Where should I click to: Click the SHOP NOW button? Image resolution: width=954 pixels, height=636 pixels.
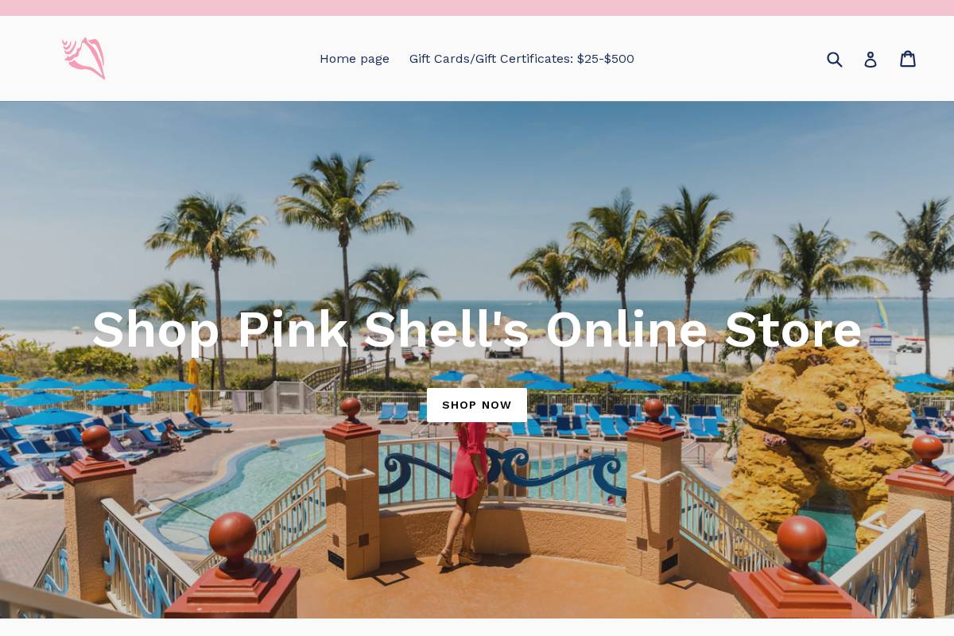click(477, 405)
